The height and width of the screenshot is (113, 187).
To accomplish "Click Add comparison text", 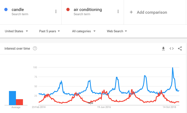I will click(x=152, y=12).
